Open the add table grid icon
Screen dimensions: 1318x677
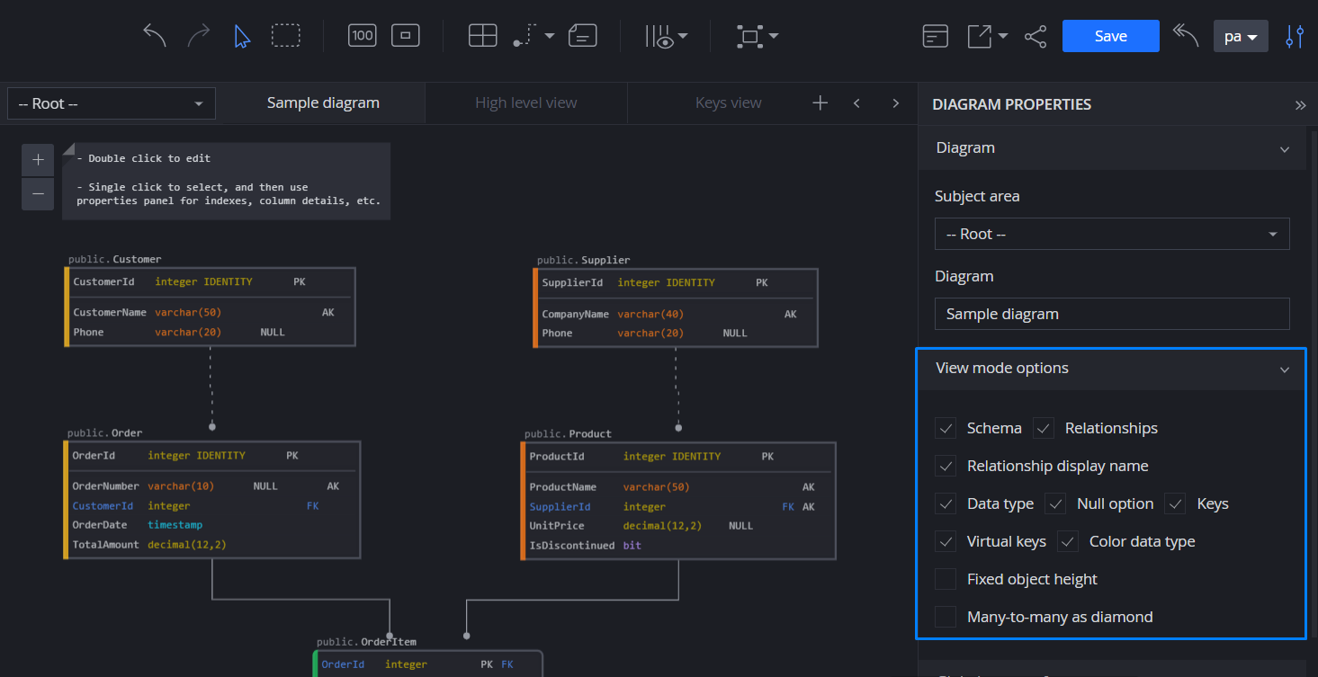482,35
